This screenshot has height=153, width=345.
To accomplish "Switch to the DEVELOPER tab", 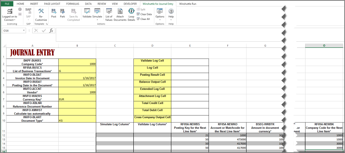I will (130, 4).
